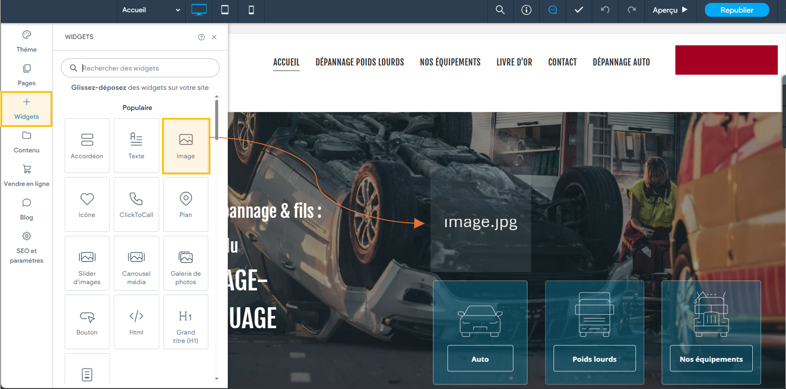Image resolution: width=786 pixels, height=389 pixels.
Task: Select the Galerie de photos widget
Action: tap(186, 263)
